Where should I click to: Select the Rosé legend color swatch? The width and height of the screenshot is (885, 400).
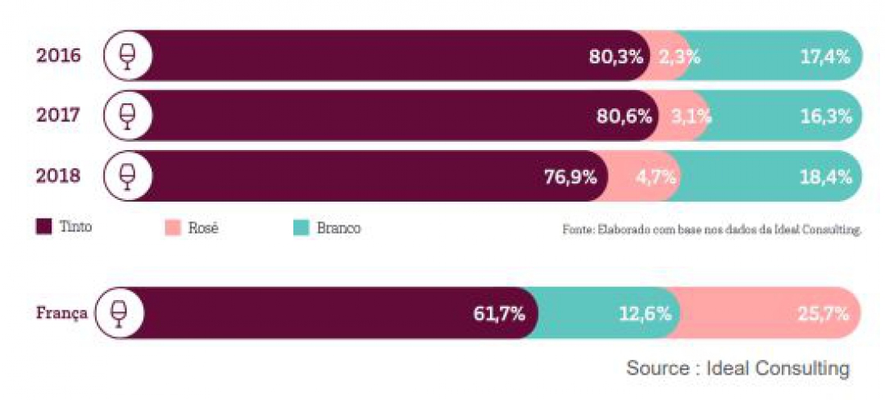tap(172, 227)
